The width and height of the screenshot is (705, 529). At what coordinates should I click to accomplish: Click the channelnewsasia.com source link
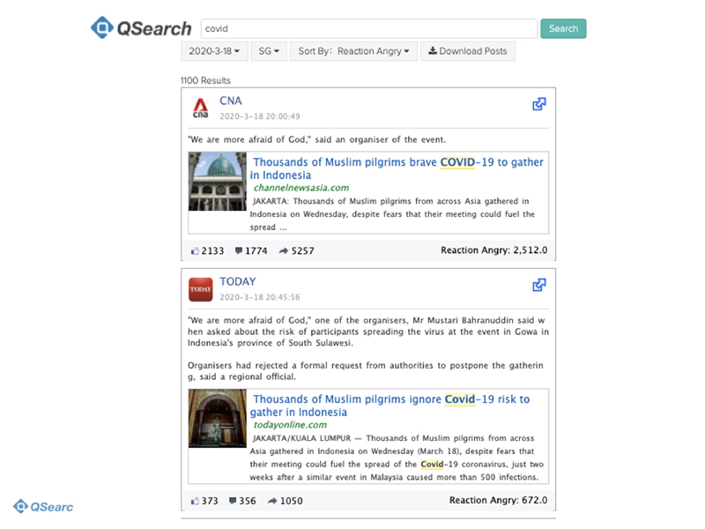click(301, 188)
